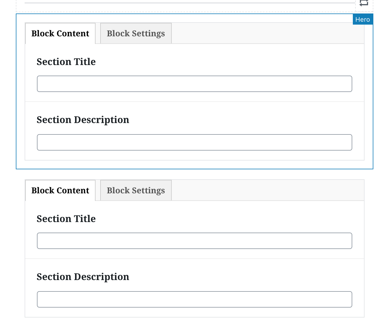This screenshot has width=388, height=331.
Task: Click the Section Description heading in the Hero block
Action: coord(83,120)
